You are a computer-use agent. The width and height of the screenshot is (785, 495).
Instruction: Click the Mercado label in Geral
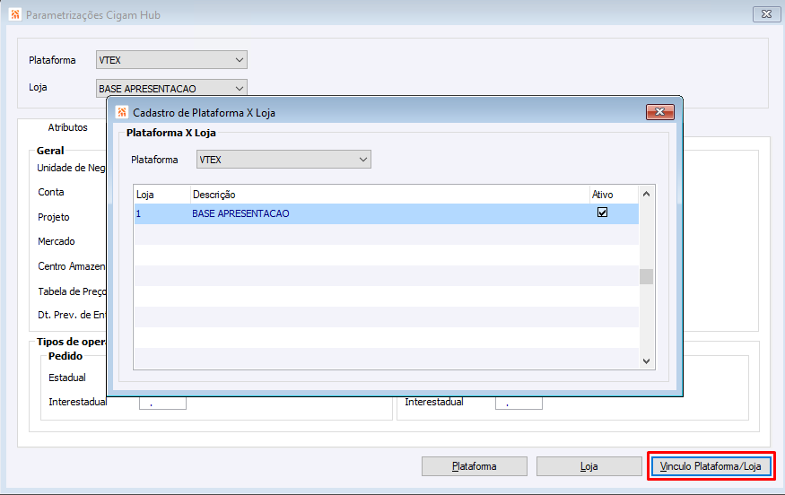pyautogui.click(x=56, y=241)
